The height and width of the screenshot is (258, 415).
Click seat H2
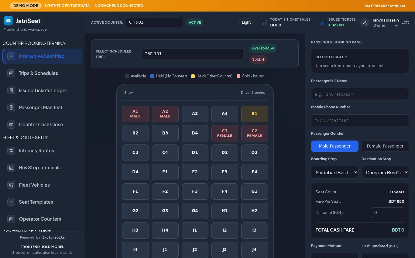pos(254,211)
